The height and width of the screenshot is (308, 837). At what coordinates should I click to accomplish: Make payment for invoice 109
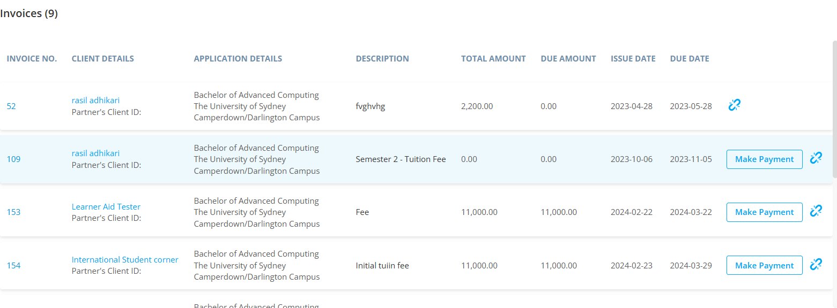pos(764,159)
